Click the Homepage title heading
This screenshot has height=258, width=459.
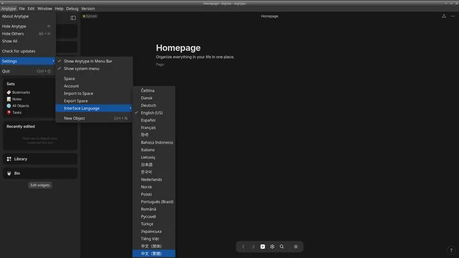[178, 48]
